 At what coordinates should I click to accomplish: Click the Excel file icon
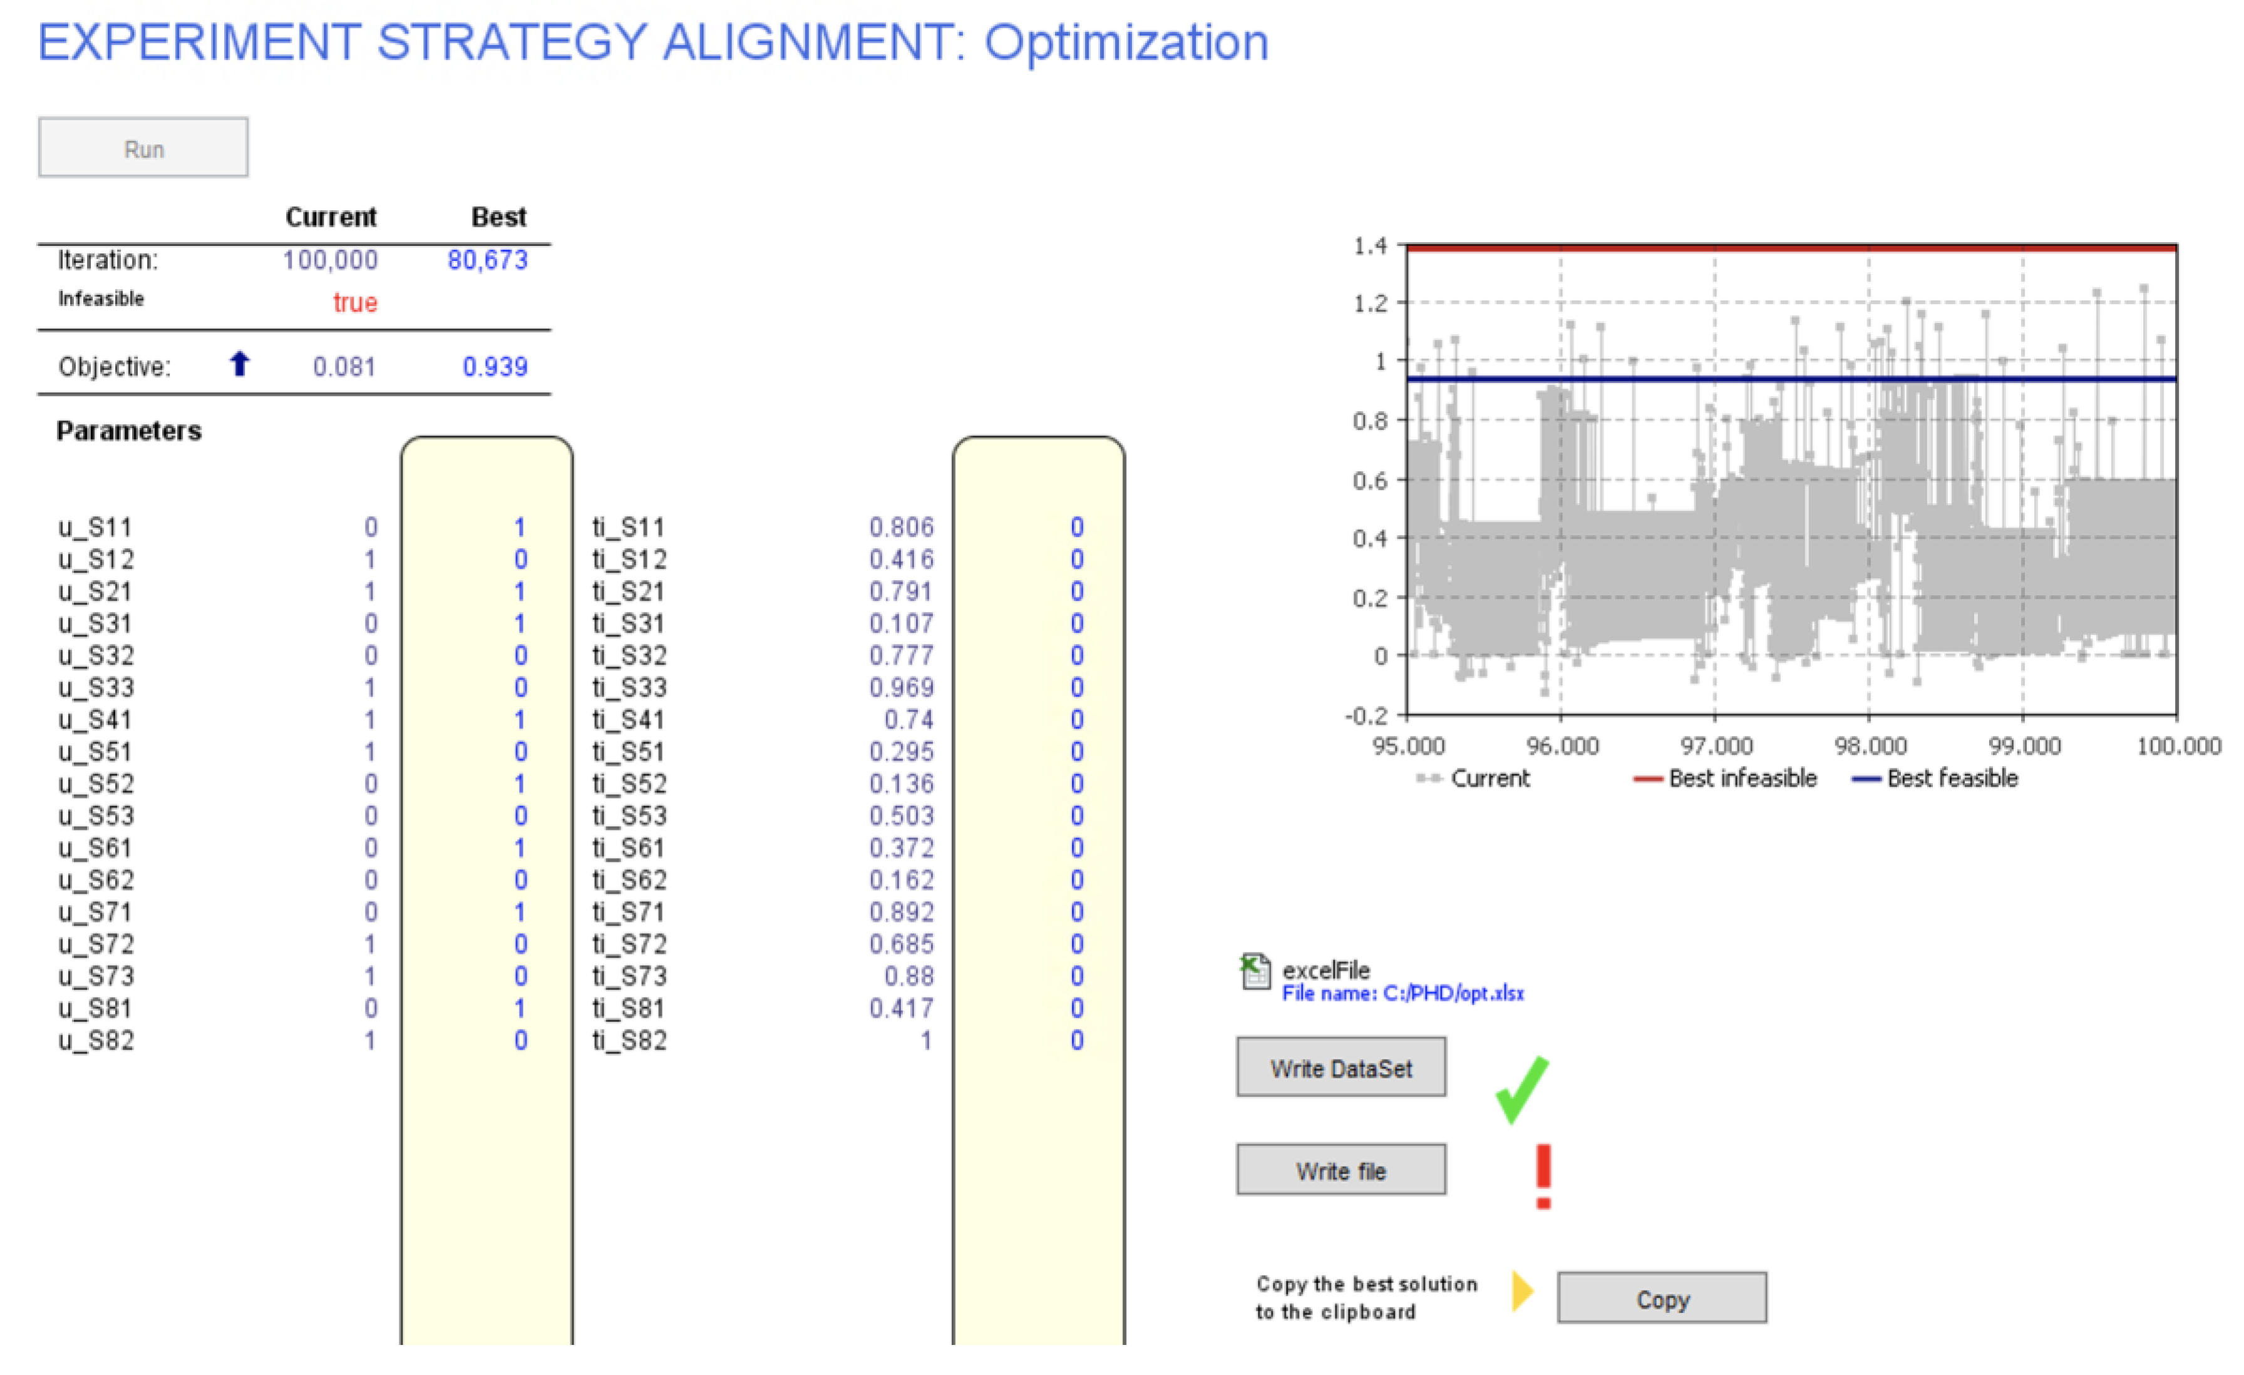tap(1255, 971)
